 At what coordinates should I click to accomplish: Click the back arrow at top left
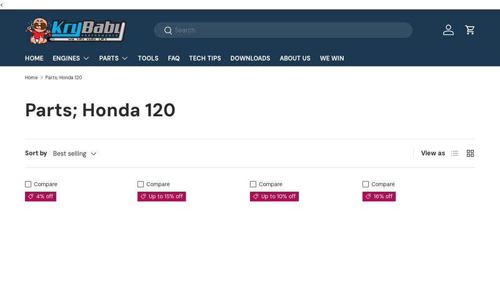tap(2, 4)
